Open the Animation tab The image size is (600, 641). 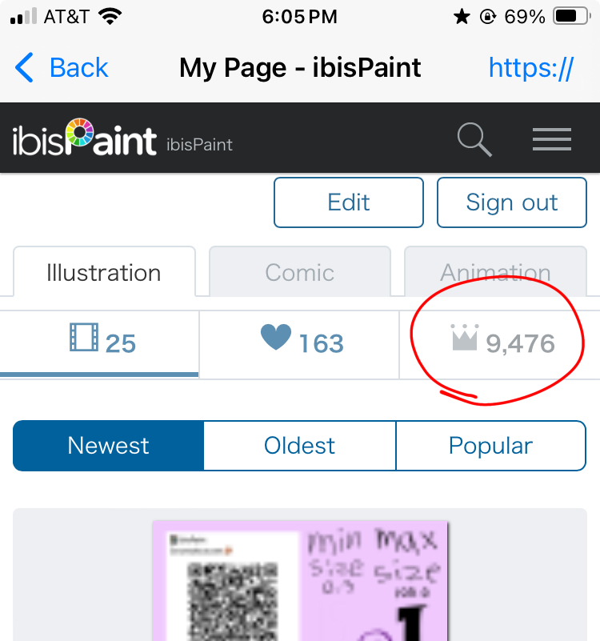(495, 273)
